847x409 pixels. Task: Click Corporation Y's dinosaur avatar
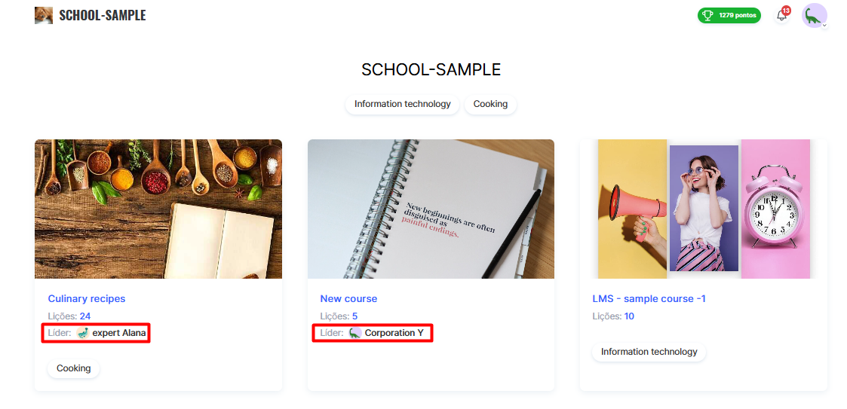click(355, 333)
